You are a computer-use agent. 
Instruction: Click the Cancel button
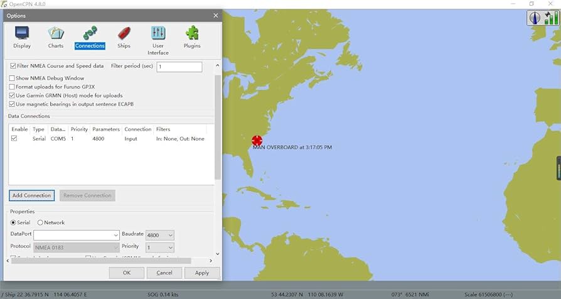coord(164,273)
